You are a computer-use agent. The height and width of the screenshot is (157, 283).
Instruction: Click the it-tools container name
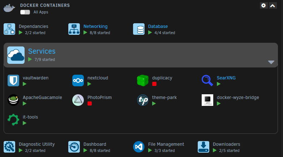click(30, 117)
